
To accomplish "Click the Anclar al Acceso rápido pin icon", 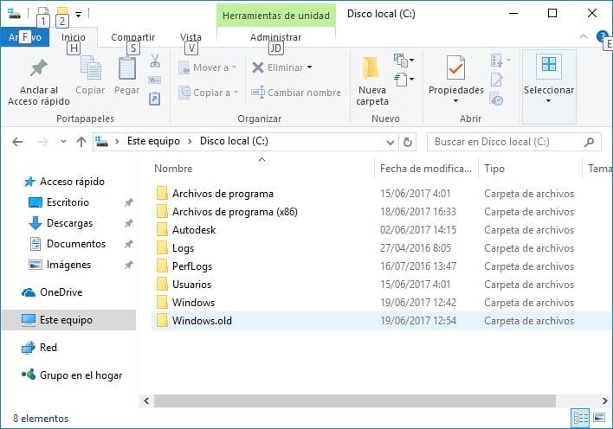I will 38,68.
